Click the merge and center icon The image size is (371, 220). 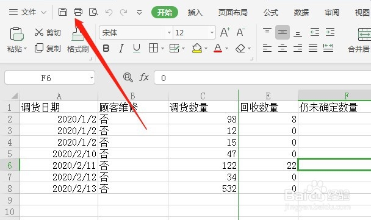click(364, 35)
